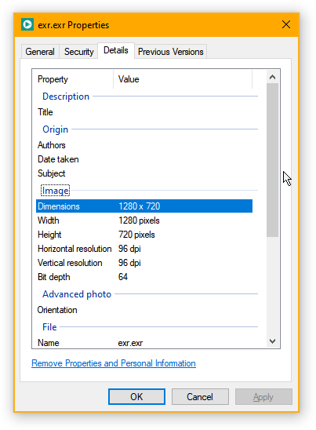
Task: Go to Previous Versions tab
Action: pyautogui.click(x=170, y=52)
